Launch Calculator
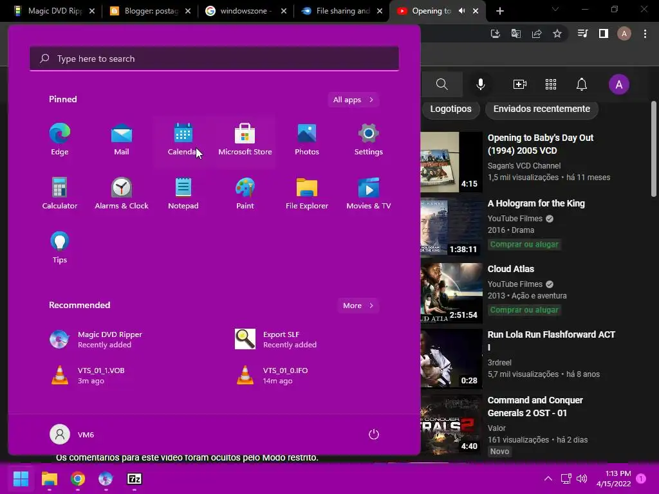 [60, 194]
